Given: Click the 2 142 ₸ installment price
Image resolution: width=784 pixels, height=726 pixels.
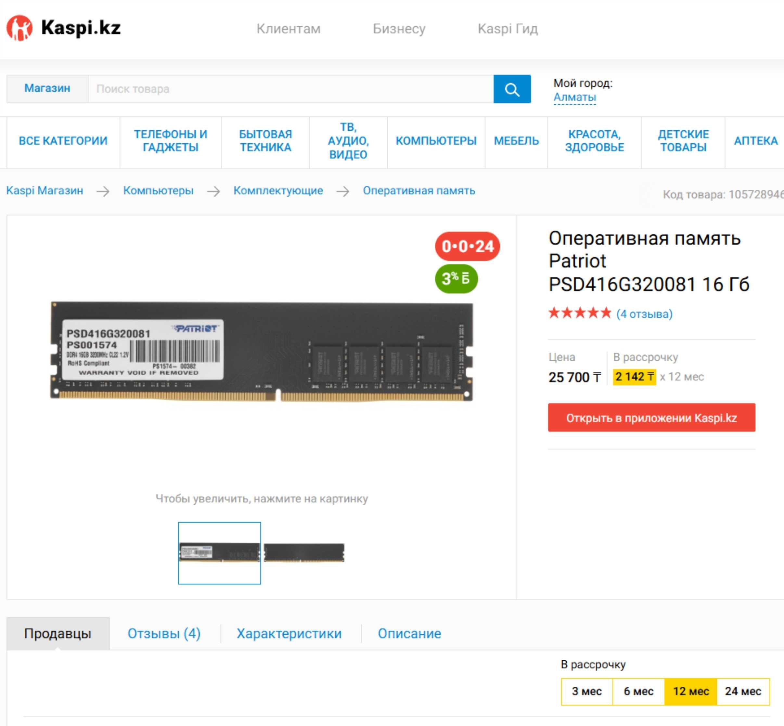Looking at the screenshot, I should coord(634,377).
